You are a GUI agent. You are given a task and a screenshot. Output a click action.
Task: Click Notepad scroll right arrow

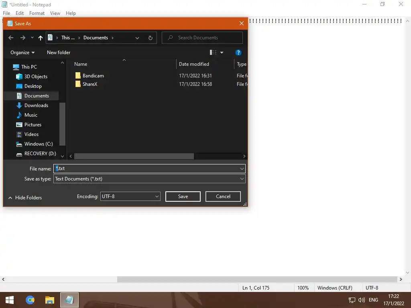point(401,280)
